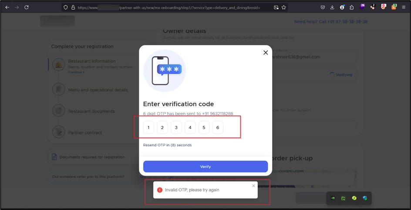Screen dimensions: 411x210
Task: Close the verification code dialog
Action: [266, 53]
